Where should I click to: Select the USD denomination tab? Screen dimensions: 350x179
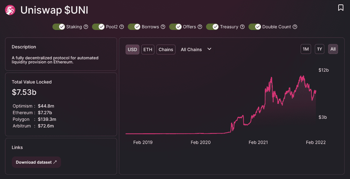tap(132, 49)
